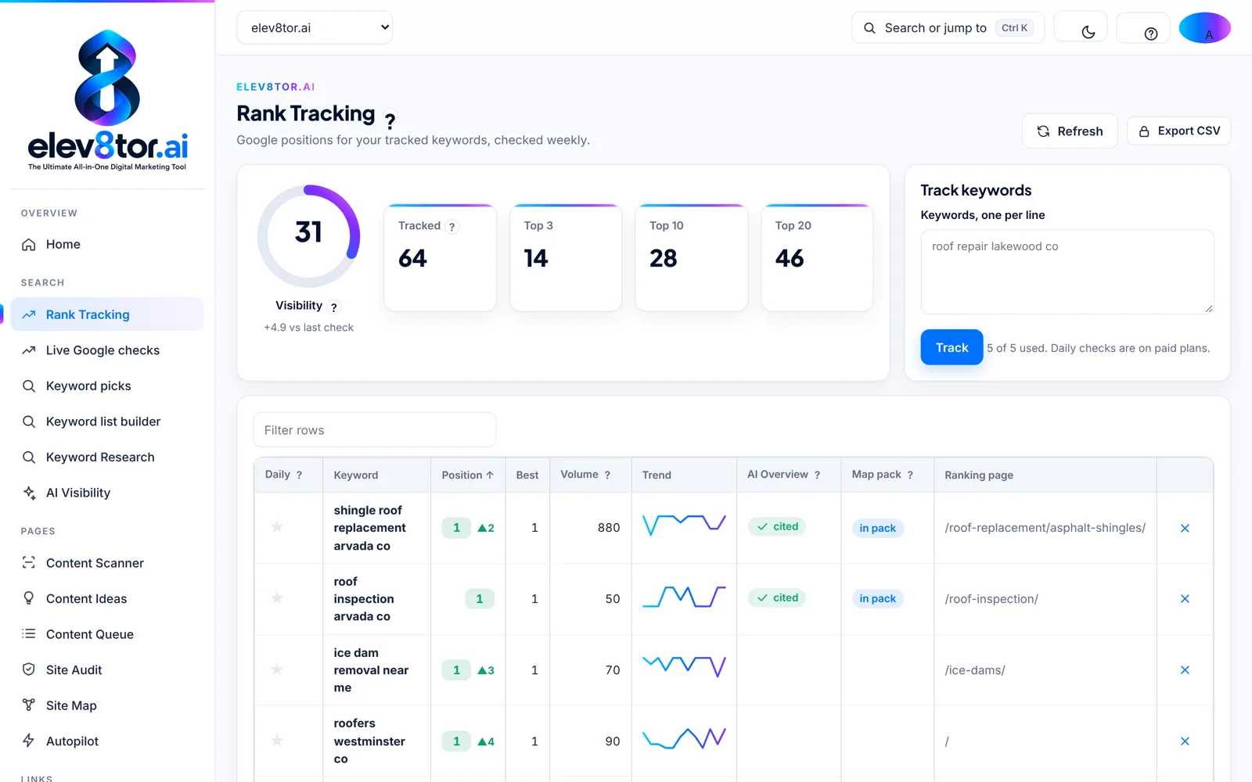Click the Rank Tracking title help icon
The image size is (1252, 782).
point(390,120)
